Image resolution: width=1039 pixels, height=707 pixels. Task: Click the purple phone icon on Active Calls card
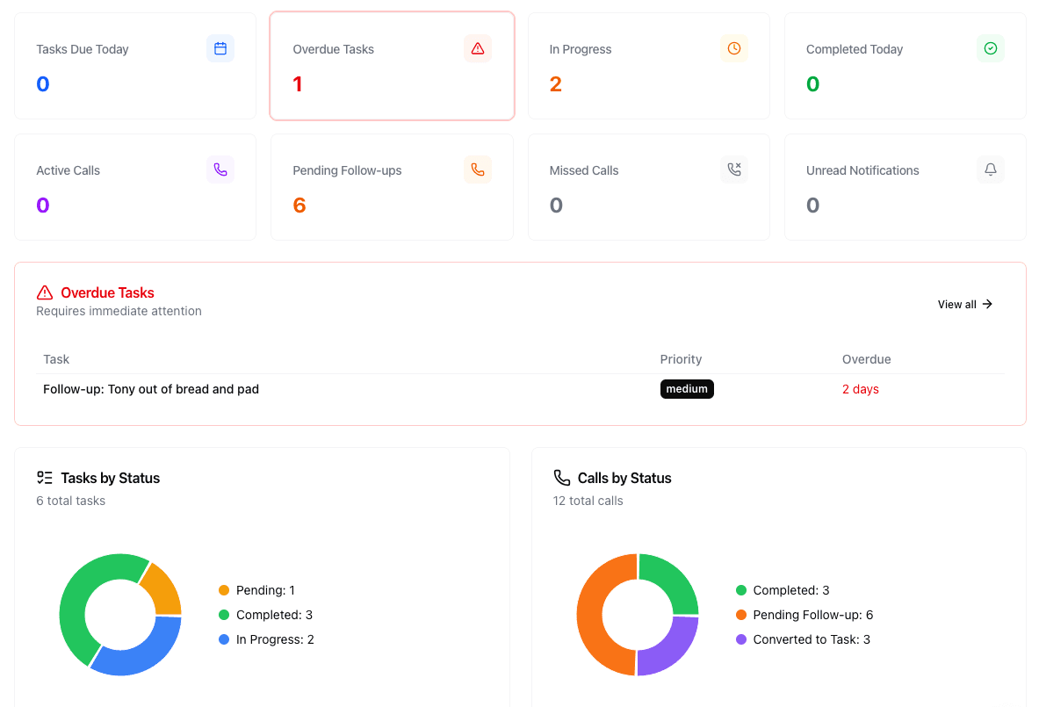pyautogui.click(x=220, y=169)
